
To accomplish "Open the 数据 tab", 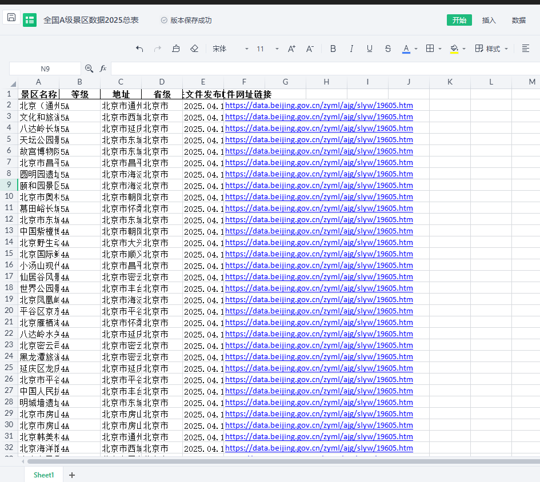I will point(519,21).
